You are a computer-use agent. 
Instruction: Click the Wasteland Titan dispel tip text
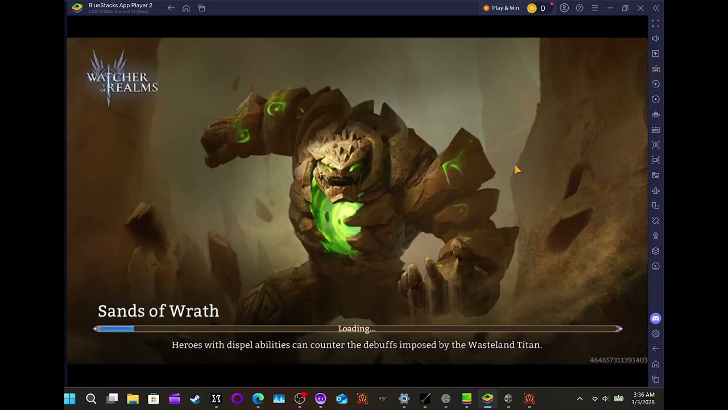click(357, 345)
